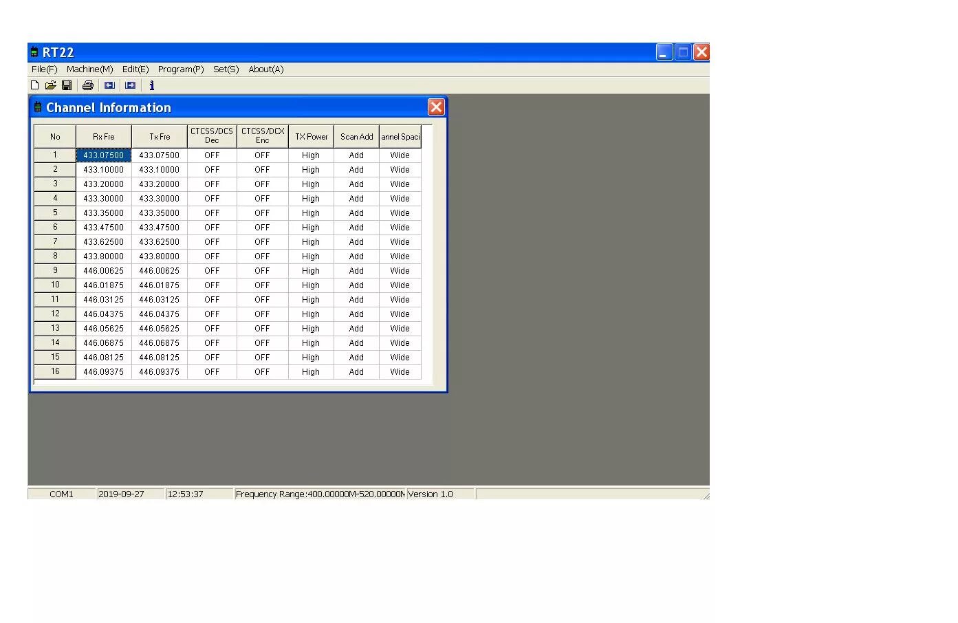Click the time 12:53:37 in status bar
Image resolution: width=958 pixels, height=623 pixels.
click(x=199, y=494)
